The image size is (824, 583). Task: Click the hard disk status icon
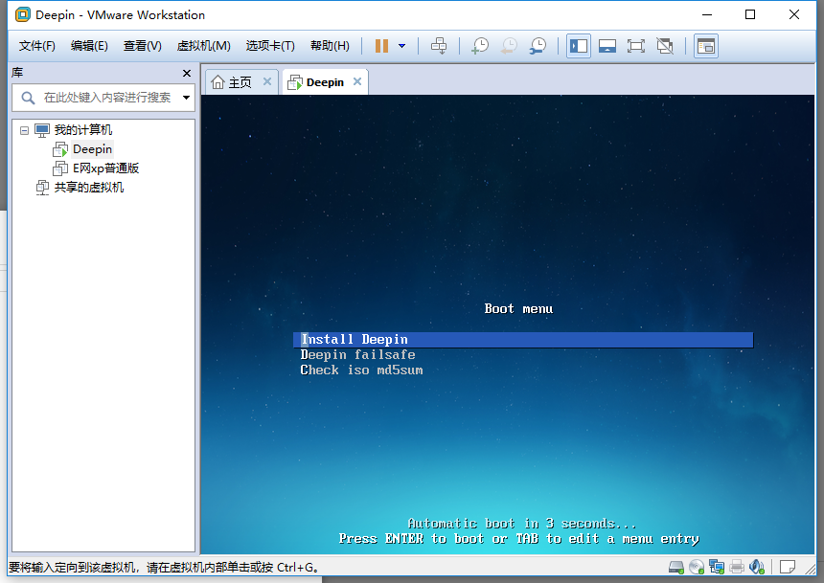tap(676, 568)
